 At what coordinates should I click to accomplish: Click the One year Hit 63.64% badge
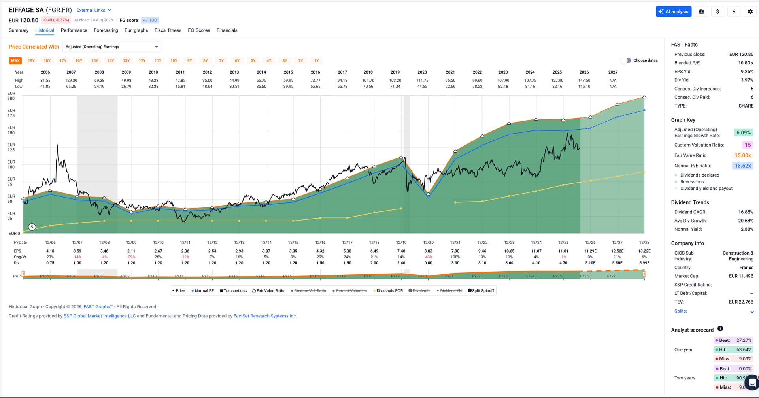pyautogui.click(x=733, y=350)
